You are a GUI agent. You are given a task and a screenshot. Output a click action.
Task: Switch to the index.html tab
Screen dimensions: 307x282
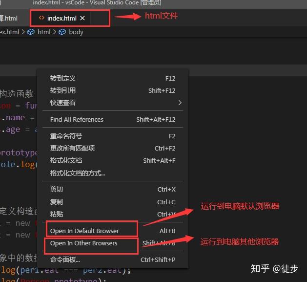pos(61,18)
